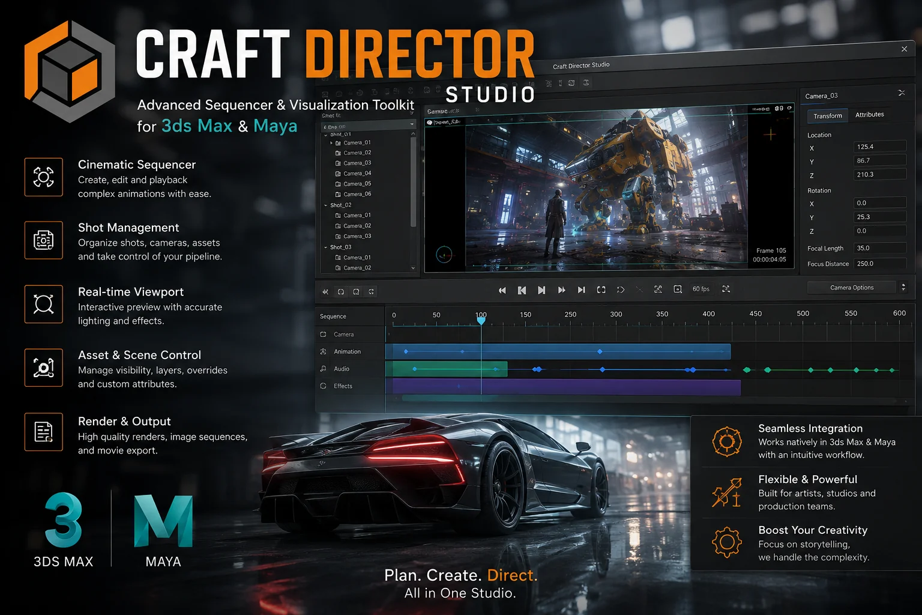This screenshot has height=615, width=922.
Task: Click the Location X field showing 125.4
Action: [879, 147]
